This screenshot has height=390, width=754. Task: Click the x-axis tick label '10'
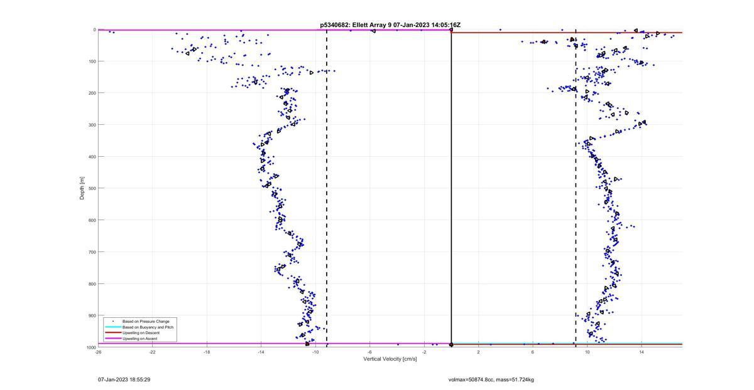pyautogui.click(x=587, y=352)
